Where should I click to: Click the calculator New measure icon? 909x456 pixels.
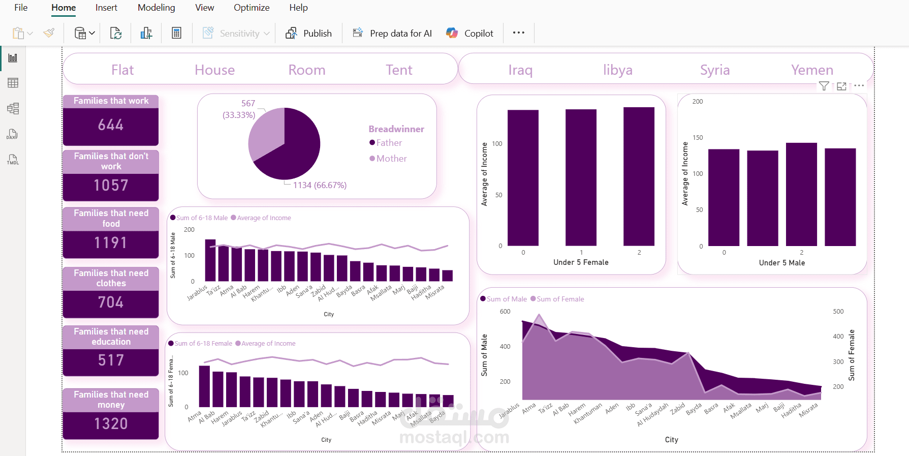[176, 33]
